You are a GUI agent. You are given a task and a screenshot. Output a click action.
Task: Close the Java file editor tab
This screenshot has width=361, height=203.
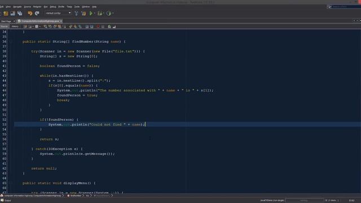coord(61,21)
